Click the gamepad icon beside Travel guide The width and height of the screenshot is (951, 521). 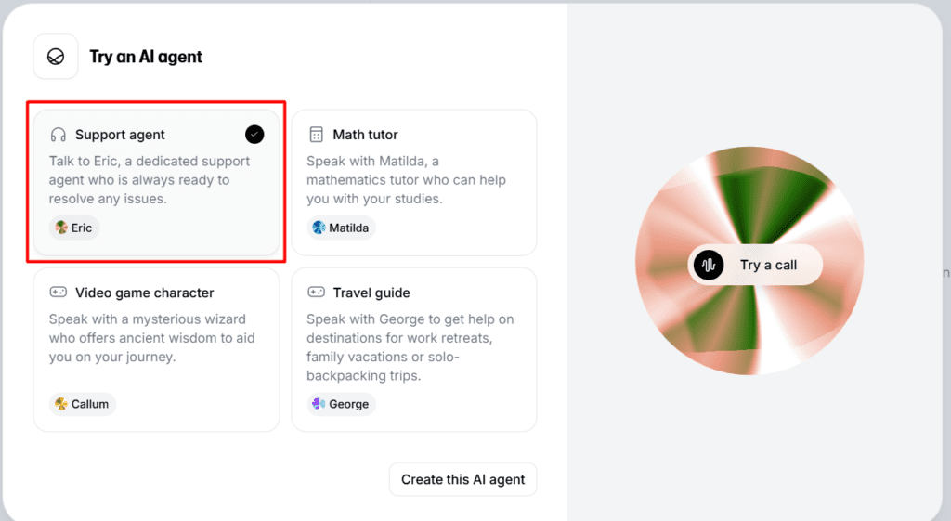(x=317, y=293)
